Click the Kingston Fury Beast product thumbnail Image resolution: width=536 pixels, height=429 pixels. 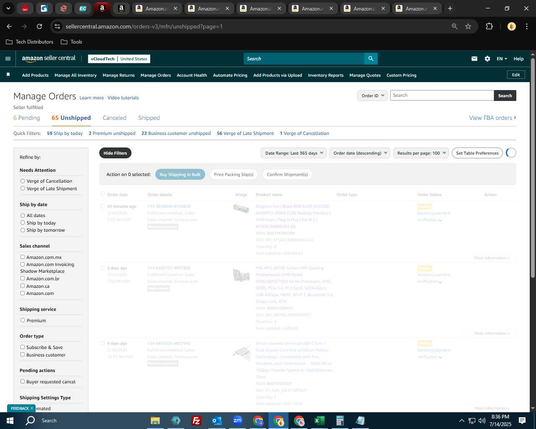point(241,208)
